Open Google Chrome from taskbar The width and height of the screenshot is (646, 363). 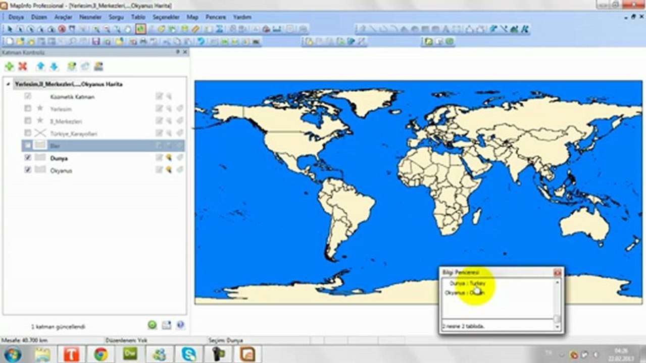[101, 354]
